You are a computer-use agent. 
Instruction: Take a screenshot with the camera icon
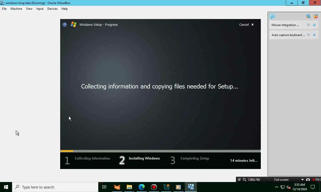coord(308,179)
